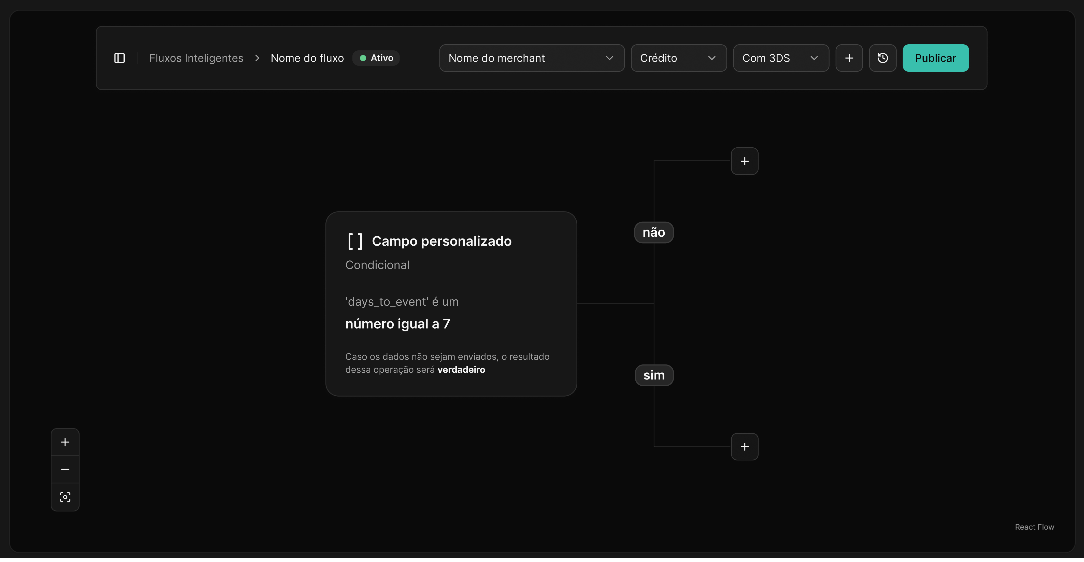Expand the Crédito dropdown
The image size is (1084, 562).
(x=679, y=58)
